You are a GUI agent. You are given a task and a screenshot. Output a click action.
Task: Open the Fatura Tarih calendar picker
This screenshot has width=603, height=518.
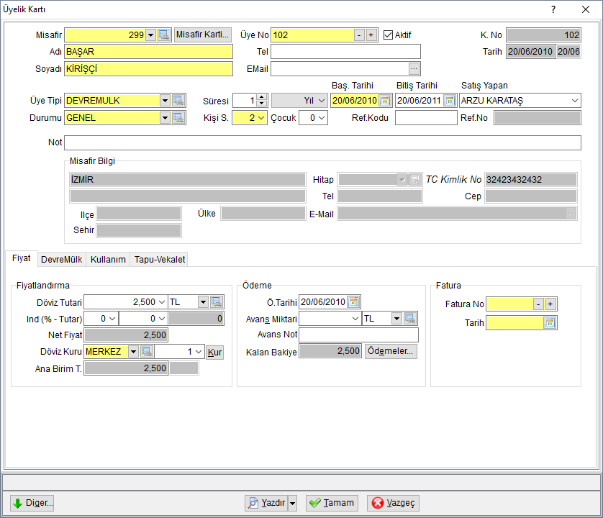tap(550, 322)
